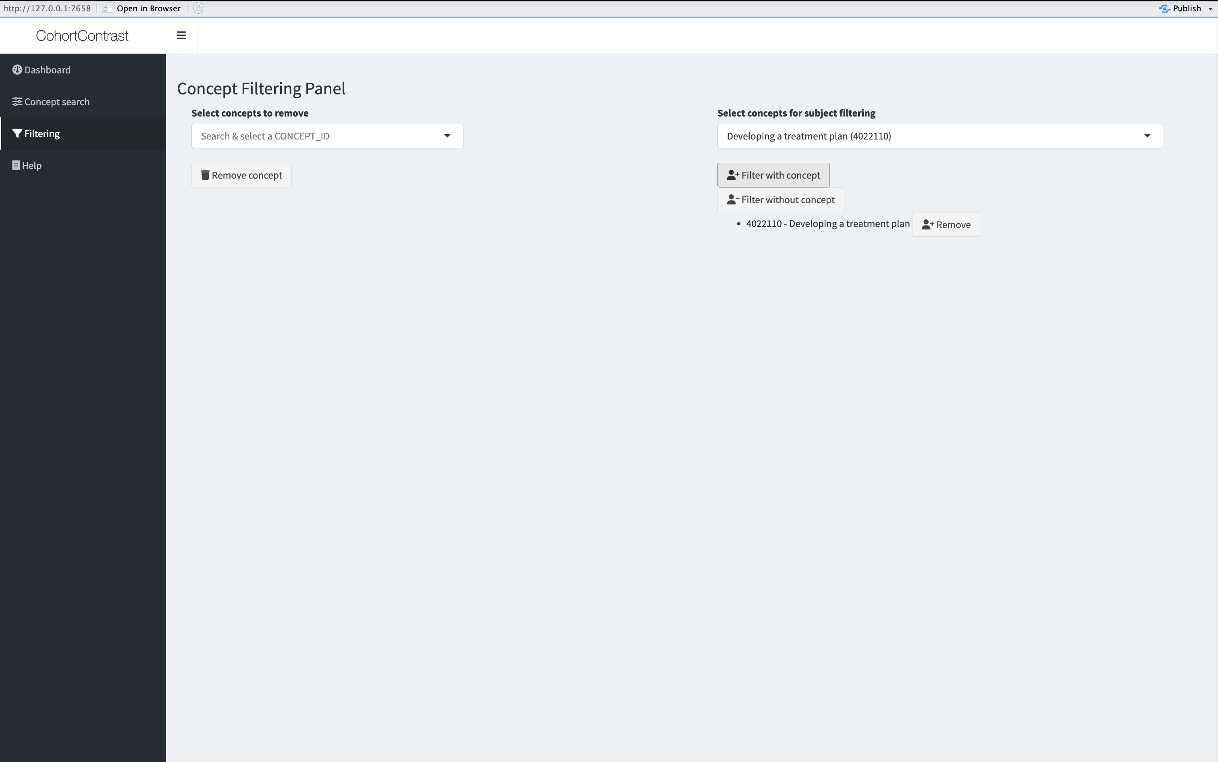This screenshot has width=1218, height=762.
Task: Click the 4022110 treatment plan tree item
Action: click(827, 222)
